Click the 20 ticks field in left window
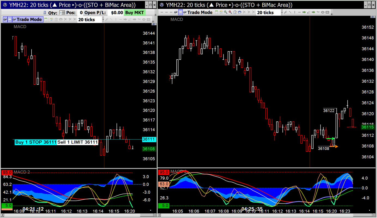The height and width of the screenshot is (218, 377). click(x=90, y=20)
